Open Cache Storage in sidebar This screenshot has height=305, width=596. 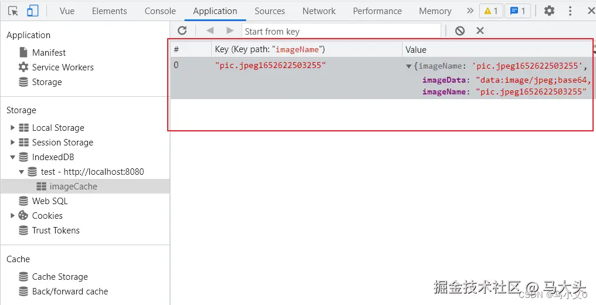[x=60, y=276]
